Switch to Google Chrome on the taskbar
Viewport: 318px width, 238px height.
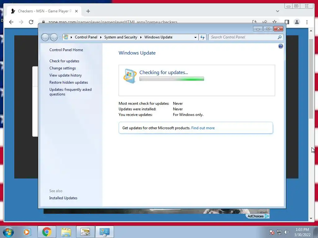(x=47, y=232)
